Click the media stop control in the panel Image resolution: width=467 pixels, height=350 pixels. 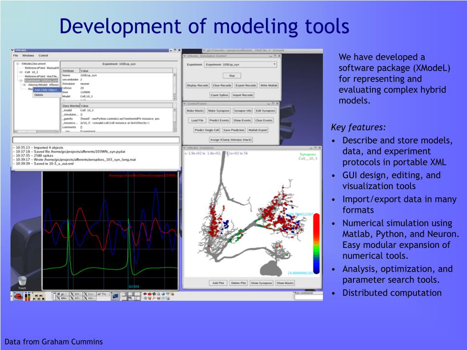pyautogui.click(x=44, y=299)
